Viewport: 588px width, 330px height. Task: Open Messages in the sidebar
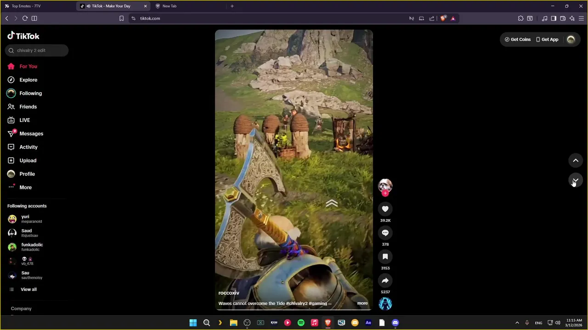click(x=25, y=133)
